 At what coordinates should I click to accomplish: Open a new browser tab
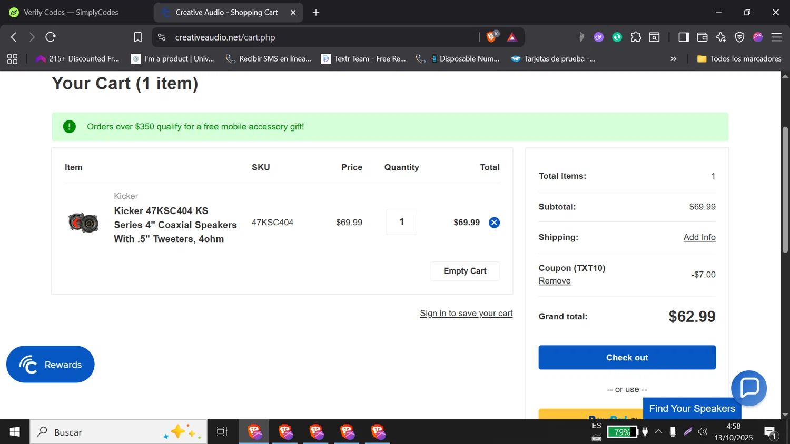coord(316,12)
